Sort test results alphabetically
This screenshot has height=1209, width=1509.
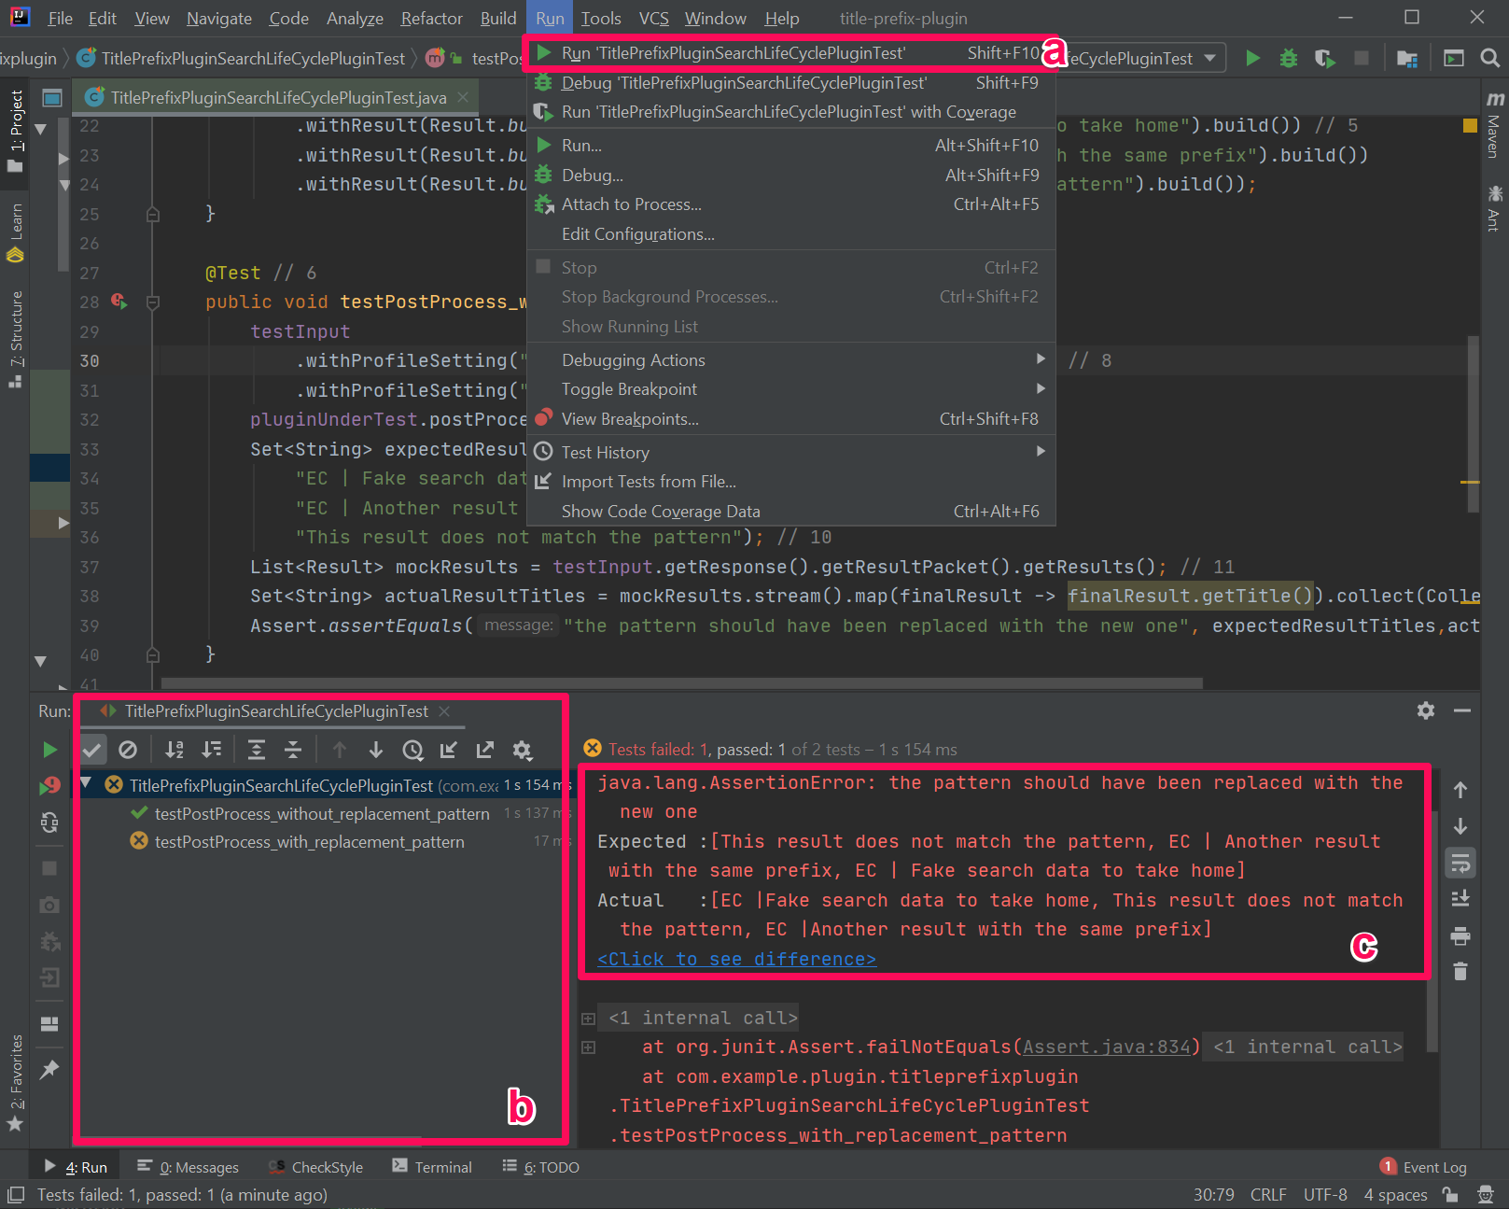coord(174,749)
